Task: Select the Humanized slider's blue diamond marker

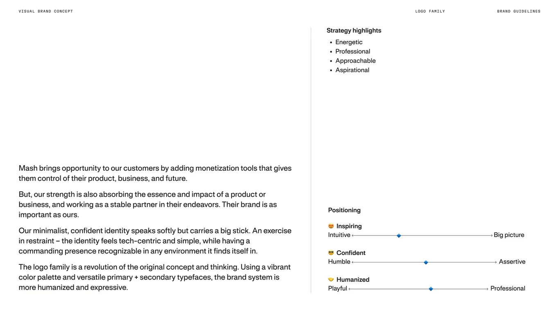Action: 431,289
